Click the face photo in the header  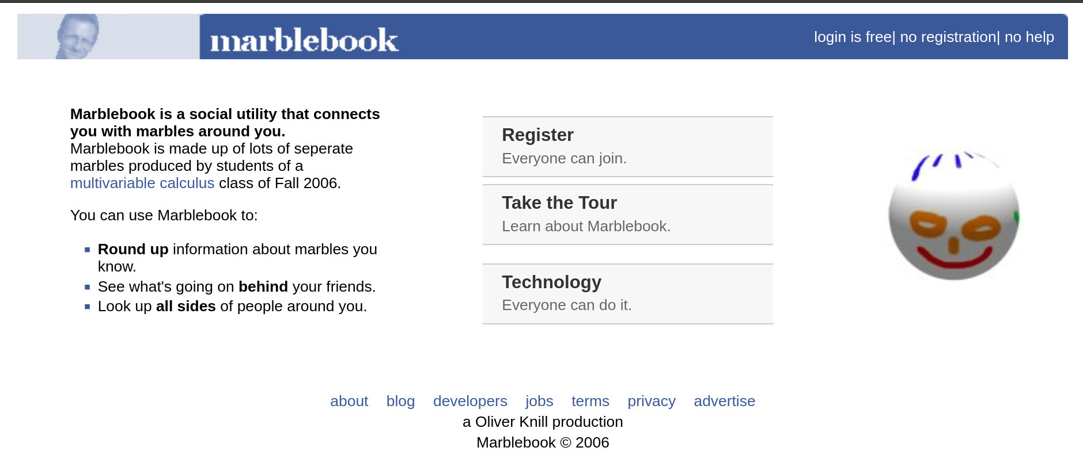coord(78,36)
